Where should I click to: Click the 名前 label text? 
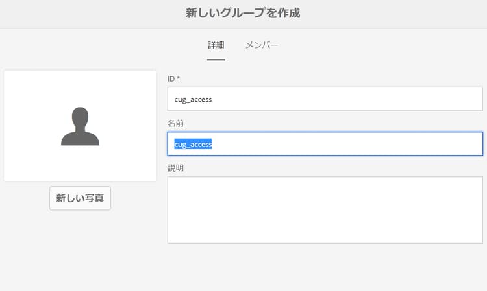175,123
